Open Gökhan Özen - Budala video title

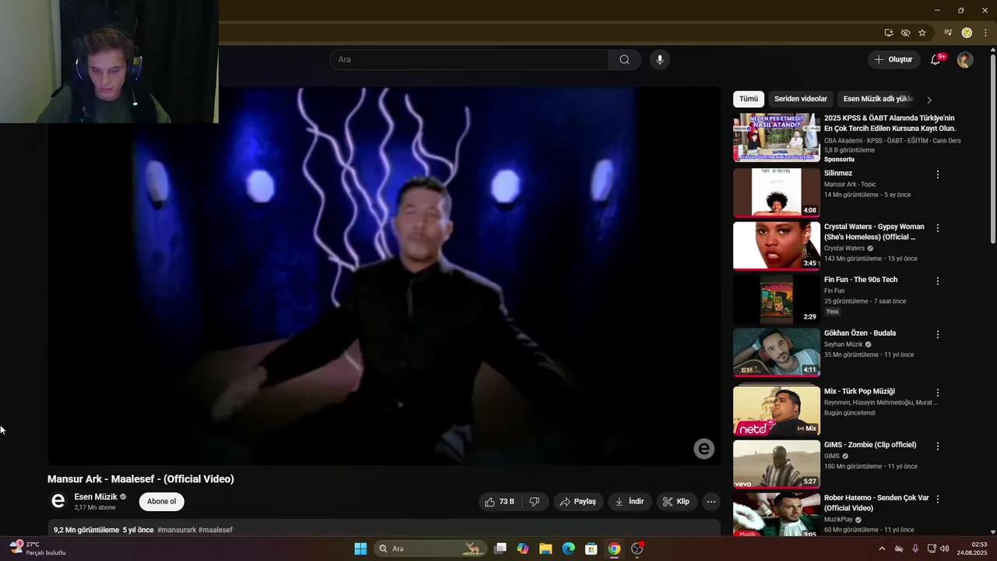point(860,333)
